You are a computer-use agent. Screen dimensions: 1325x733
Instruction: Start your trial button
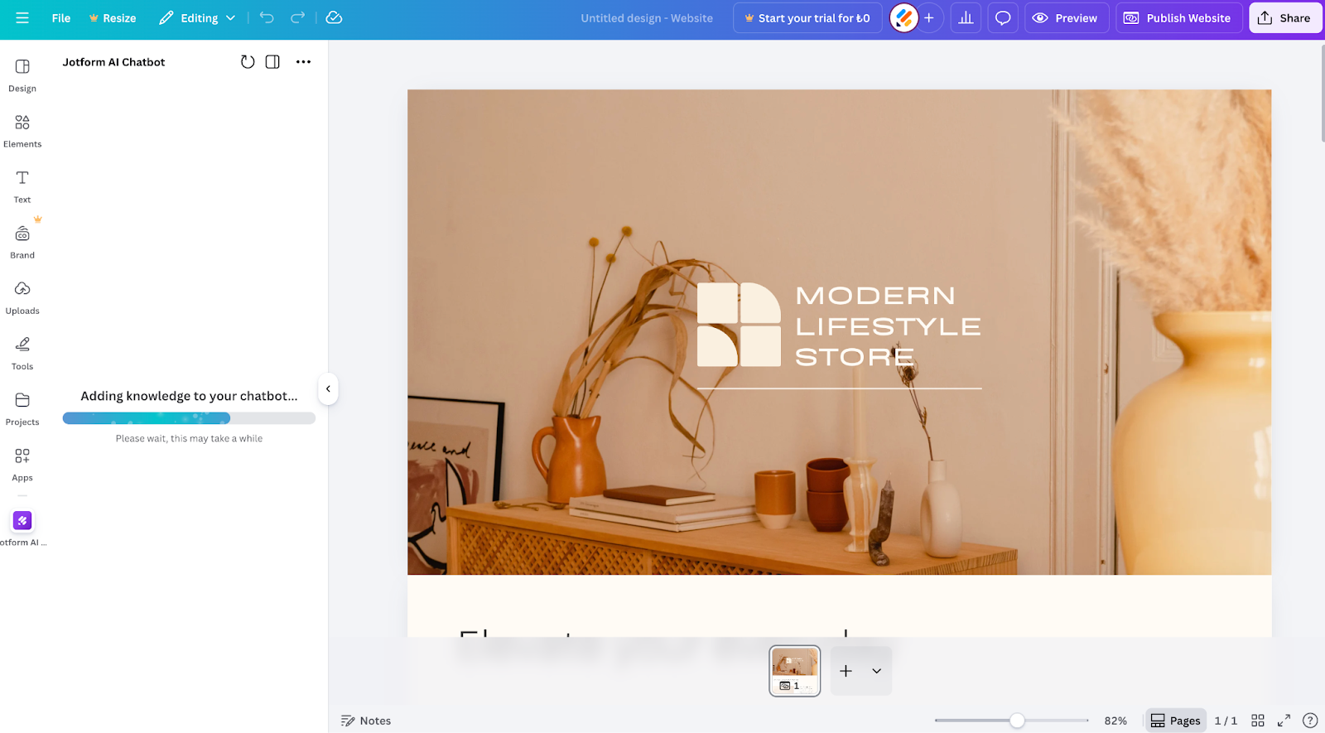click(807, 17)
